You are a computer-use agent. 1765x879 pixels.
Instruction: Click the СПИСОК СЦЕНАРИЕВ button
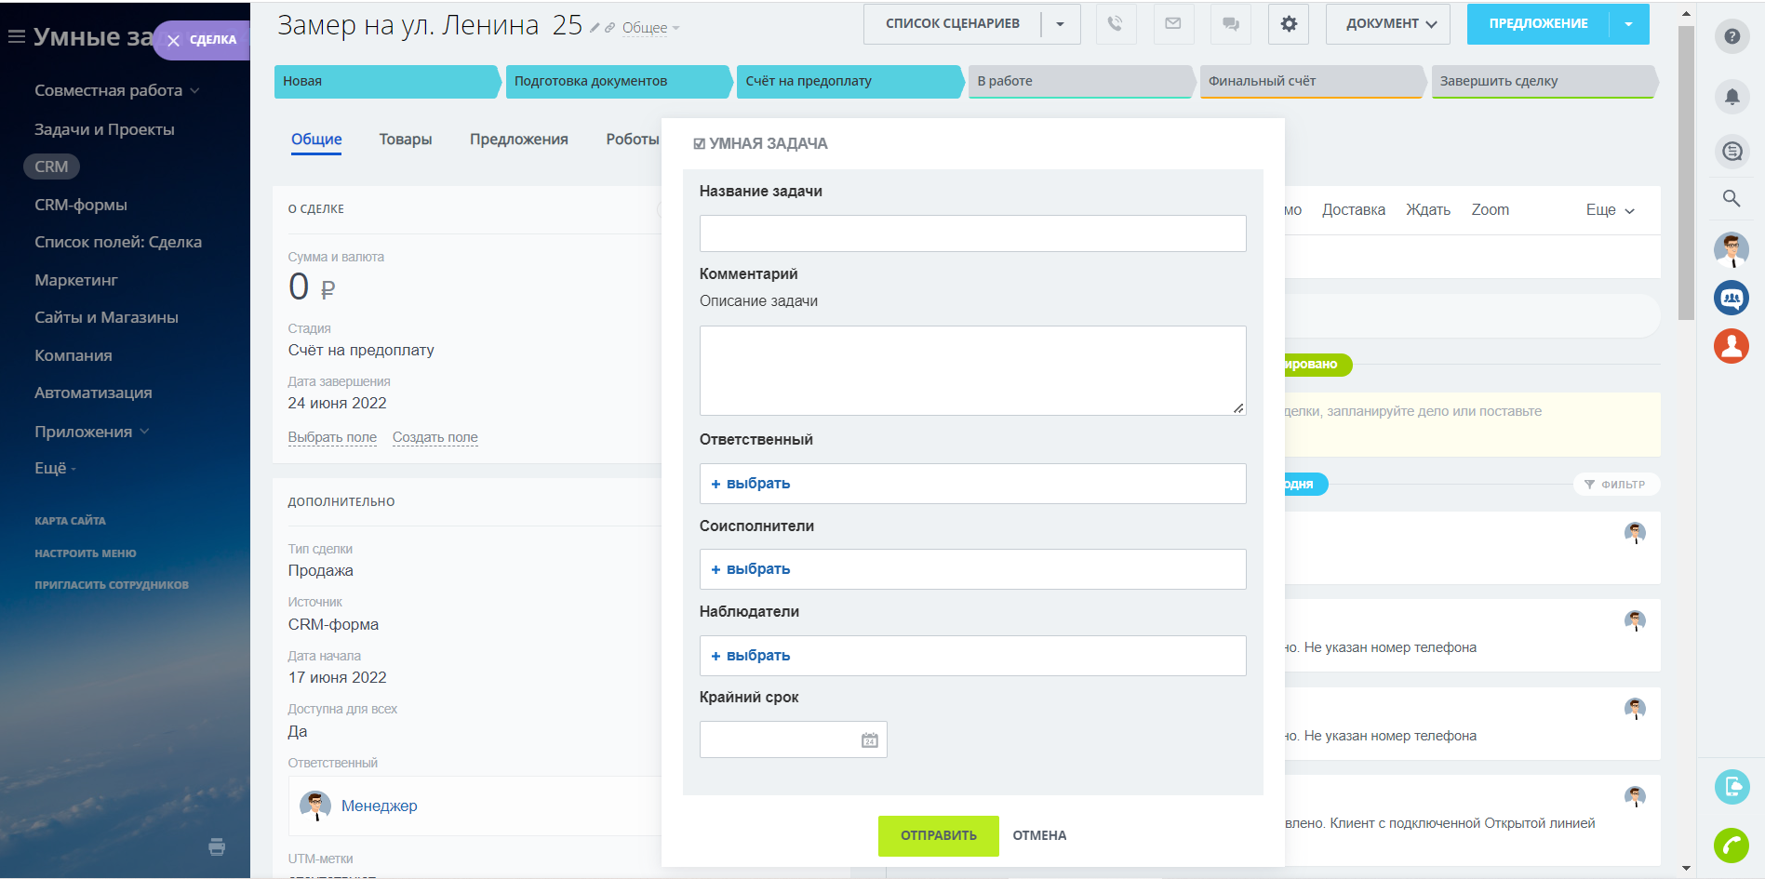953,24
